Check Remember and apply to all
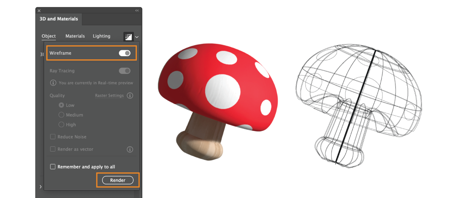The image size is (452, 198). [53, 167]
